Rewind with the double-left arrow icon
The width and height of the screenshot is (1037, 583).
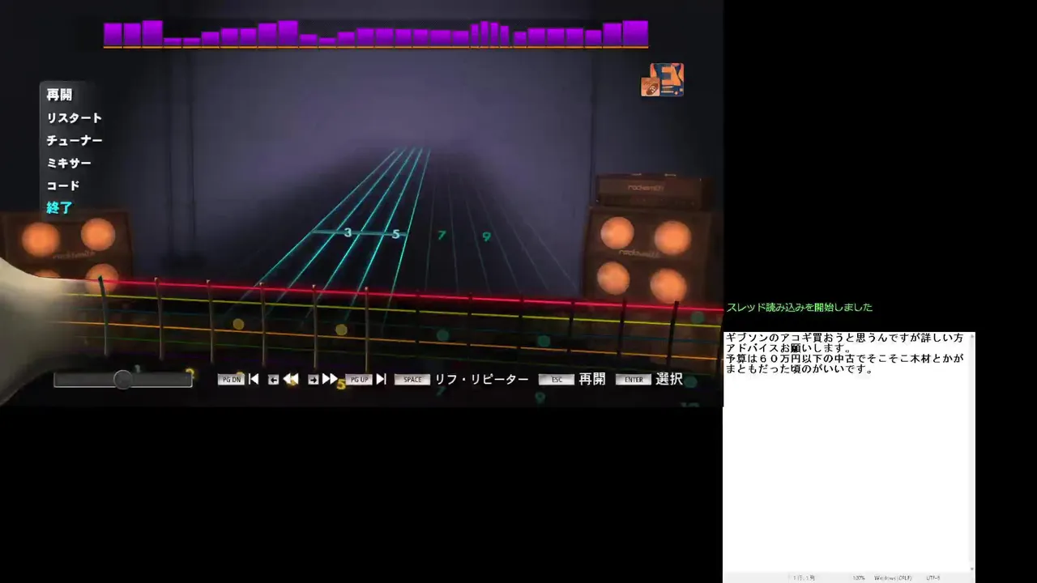pos(291,379)
